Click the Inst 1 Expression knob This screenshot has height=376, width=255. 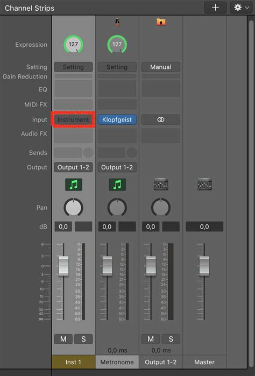pos(73,44)
